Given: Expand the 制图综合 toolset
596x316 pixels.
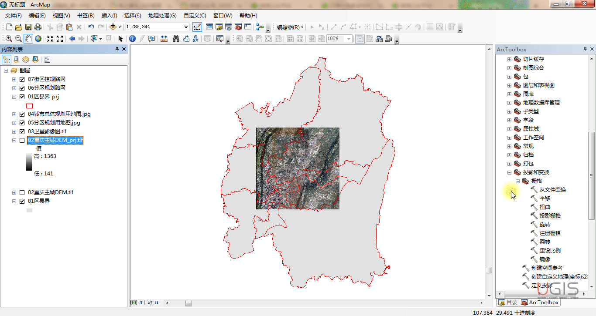Looking at the screenshot, I should 509,68.
